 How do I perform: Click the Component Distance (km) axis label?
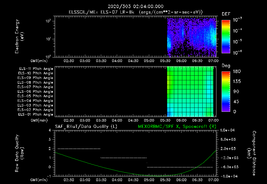(x=251, y=153)
